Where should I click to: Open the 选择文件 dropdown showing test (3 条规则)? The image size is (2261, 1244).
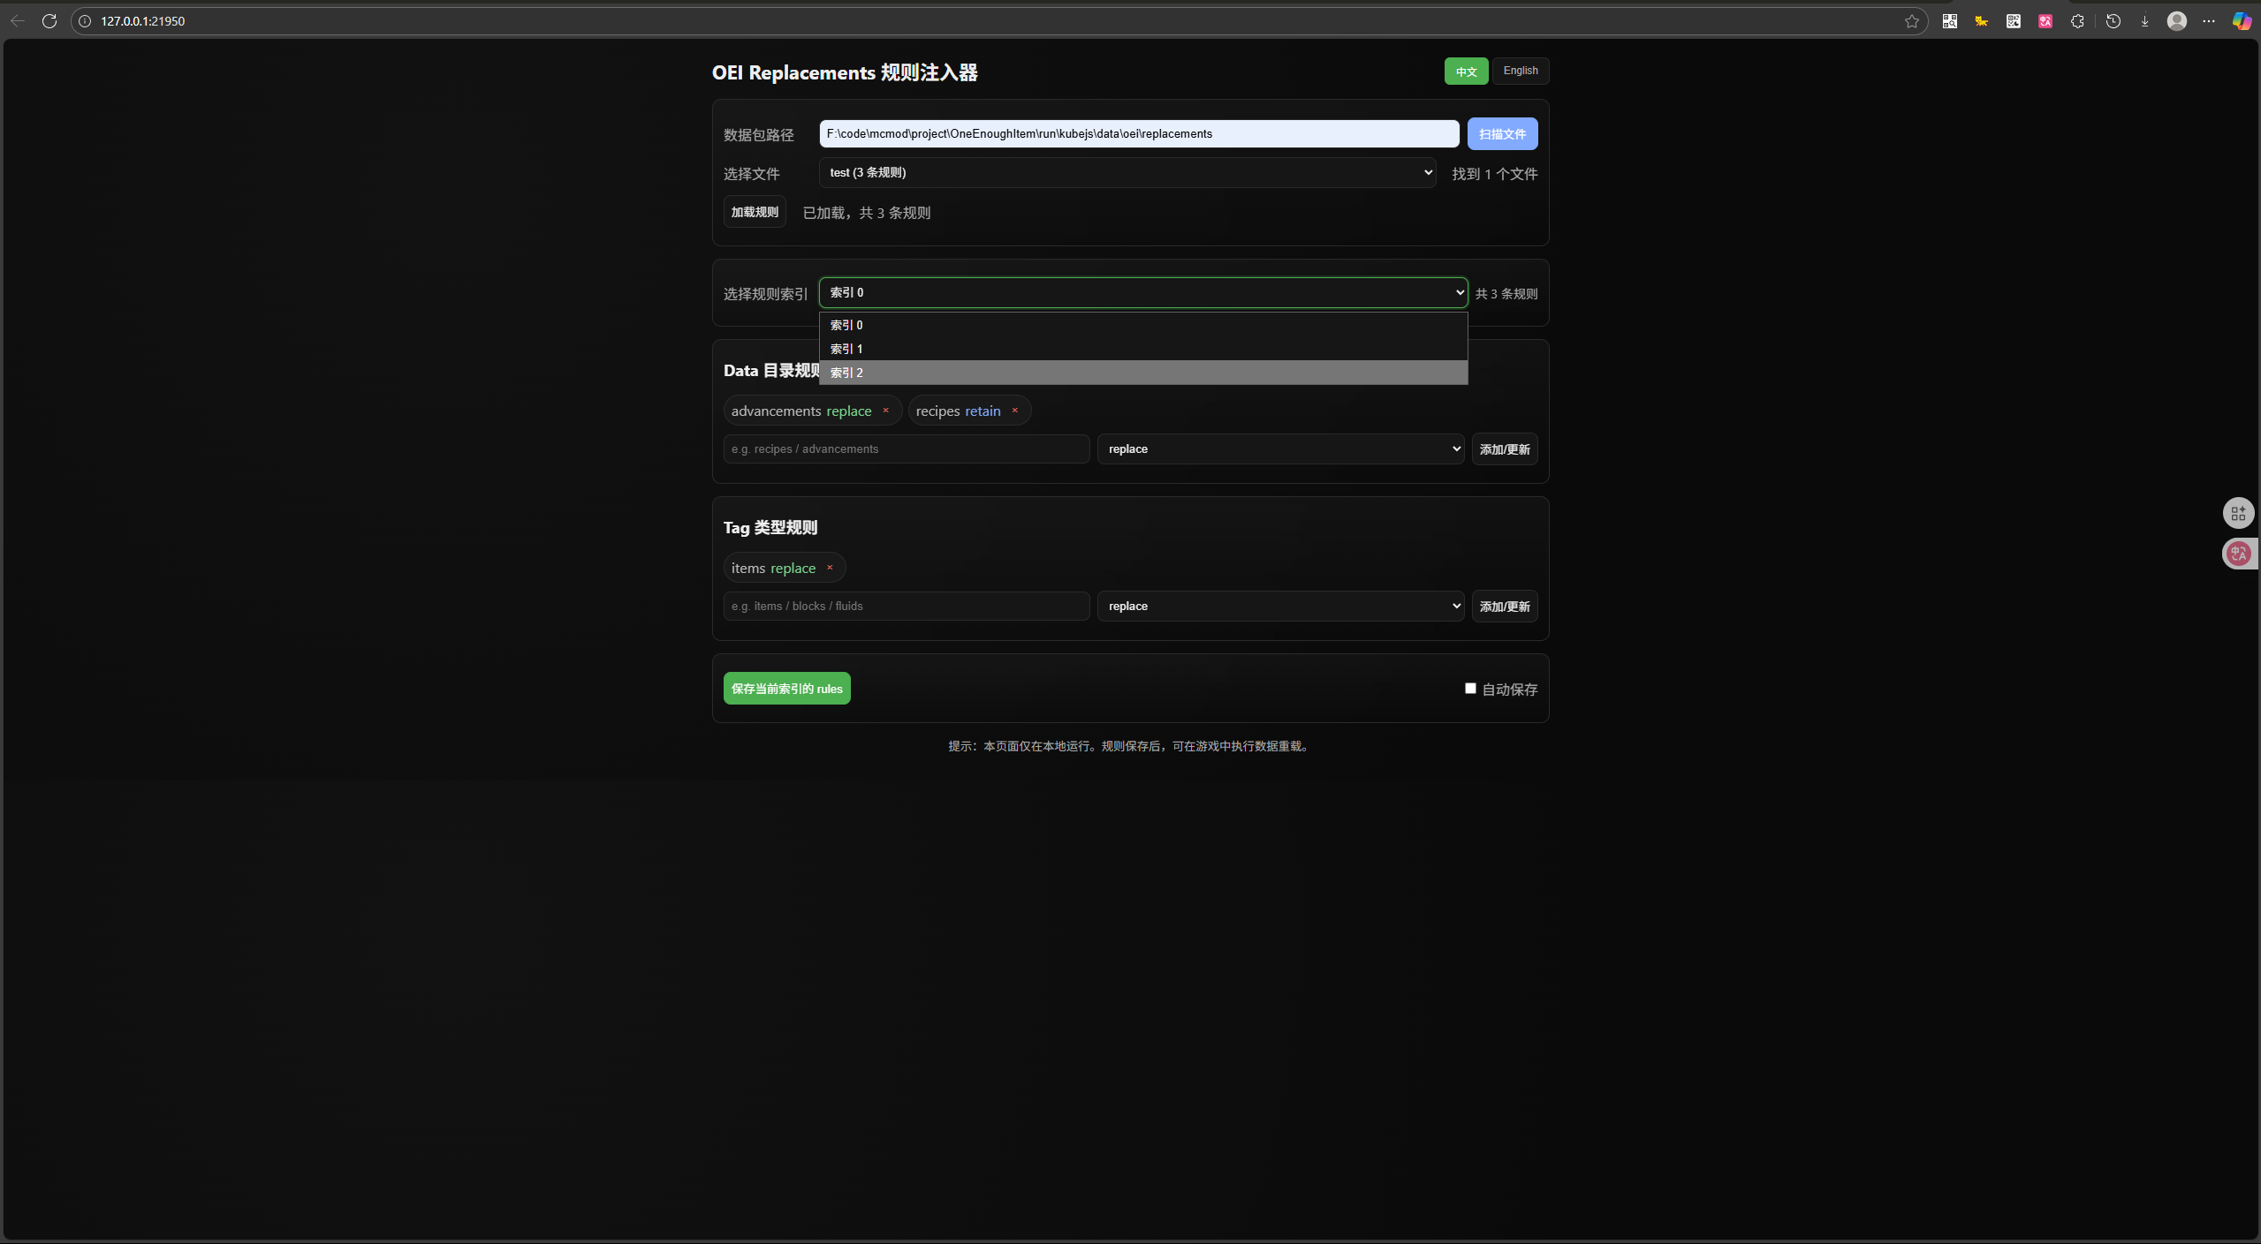pyautogui.click(x=1127, y=173)
